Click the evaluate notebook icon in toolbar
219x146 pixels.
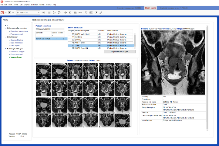click(x=2, y=12)
